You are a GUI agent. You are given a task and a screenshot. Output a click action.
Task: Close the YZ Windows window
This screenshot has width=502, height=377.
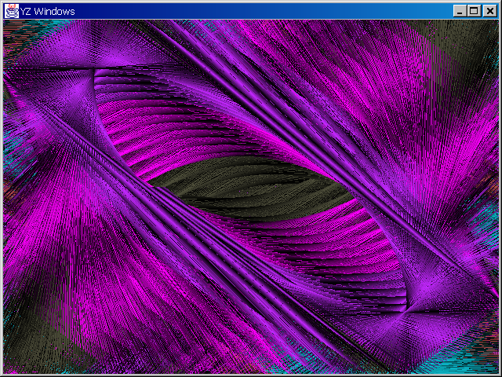(488, 10)
